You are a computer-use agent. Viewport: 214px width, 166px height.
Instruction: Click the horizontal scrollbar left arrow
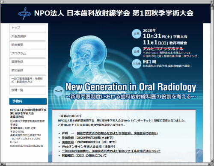click(2, 164)
